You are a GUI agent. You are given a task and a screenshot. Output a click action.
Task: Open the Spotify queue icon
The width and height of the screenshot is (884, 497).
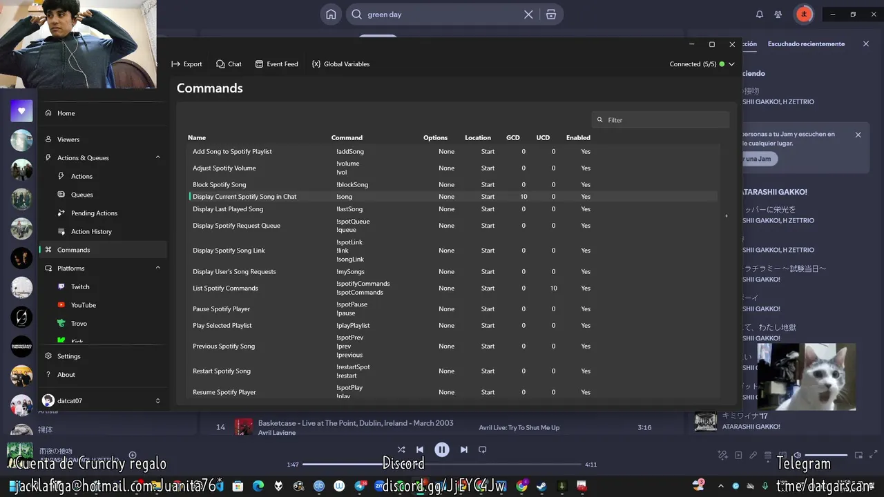click(x=767, y=455)
